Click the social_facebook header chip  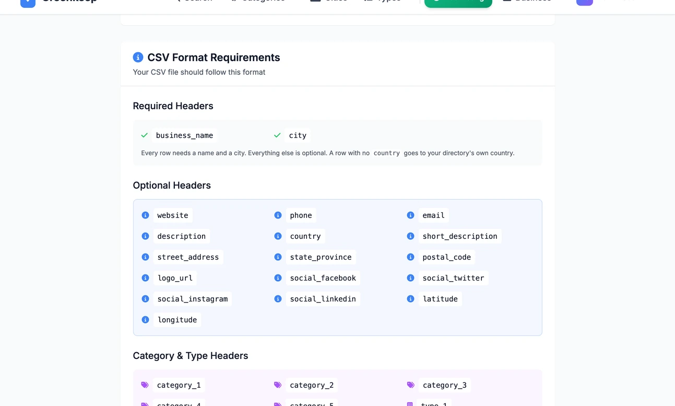323,278
